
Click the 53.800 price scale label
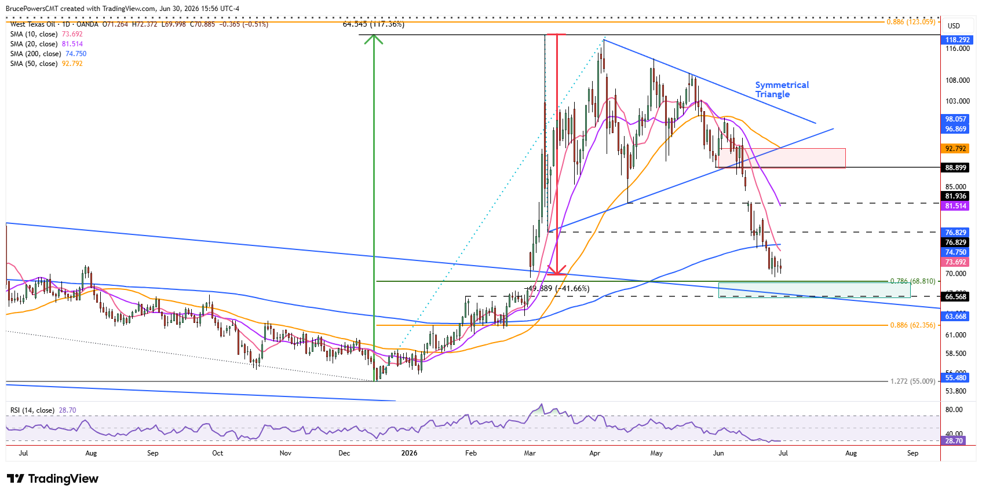click(x=956, y=391)
